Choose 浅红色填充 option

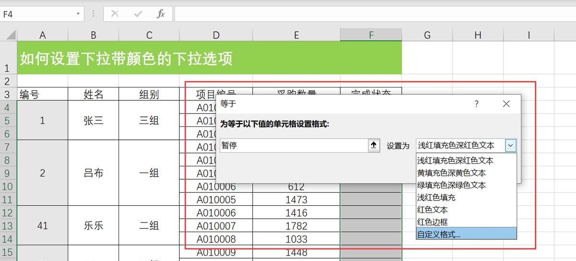(466, 197)
